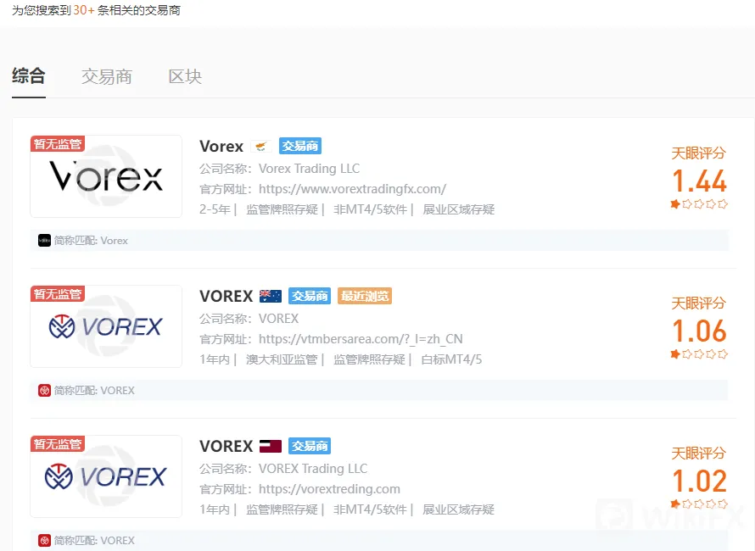Click 展业区域存疑 tag in the 1.02 listing
This screenshot has height=551, width=755.
[x=458, y=510]
